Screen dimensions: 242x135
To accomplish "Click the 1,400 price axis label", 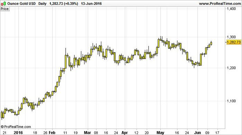I will pyautogui.click(x=231, y=9).
